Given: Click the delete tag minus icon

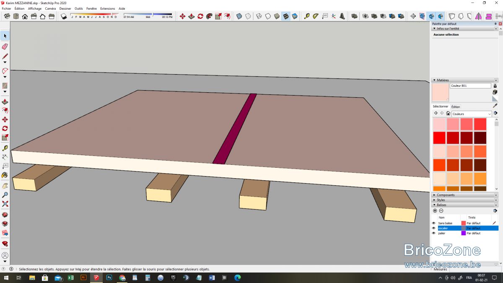Looking at the screenshot, I should coord(441,210).
